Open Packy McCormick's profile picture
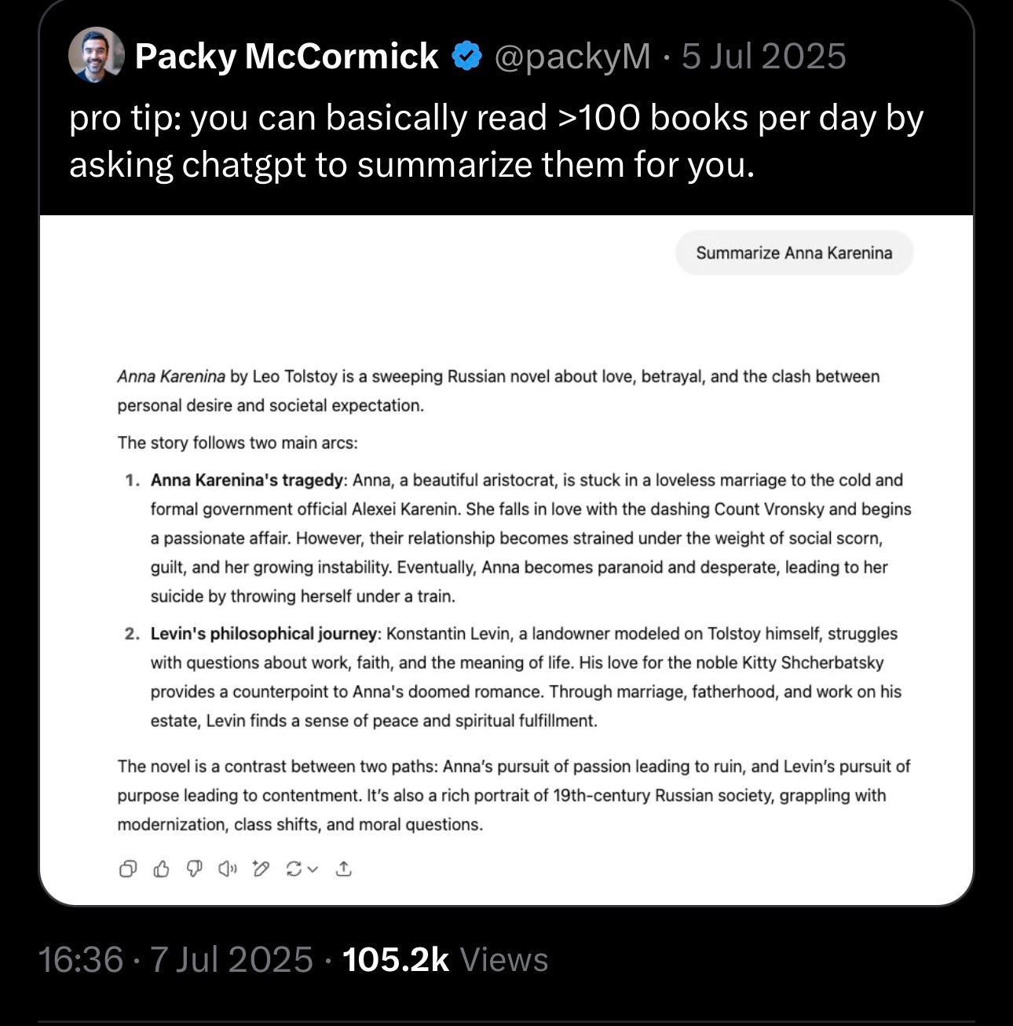The height and width of the screenshot is (1026, 1013). pyautogui.click(x=97, y=55)
